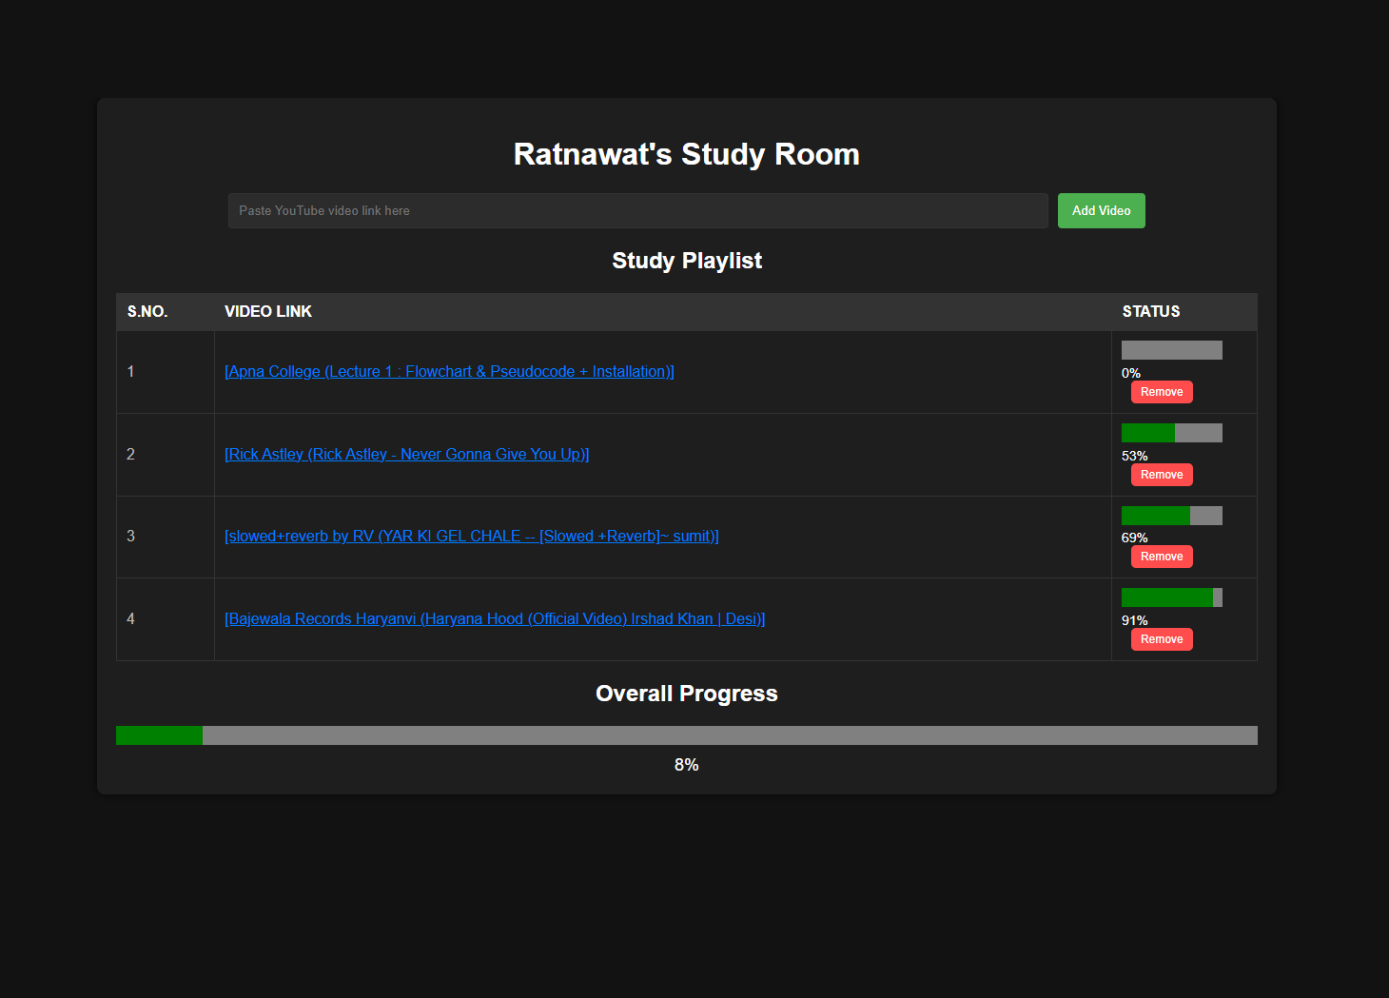
Task: Open the Rick Astley Never Gonna Give You Up link
Action: tap(406, 455)
